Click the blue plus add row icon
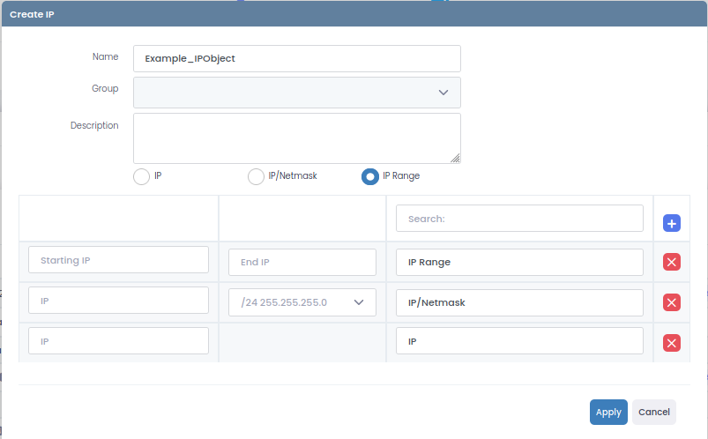Viewport: 708px width, 439px height. (x=672, y=224)
